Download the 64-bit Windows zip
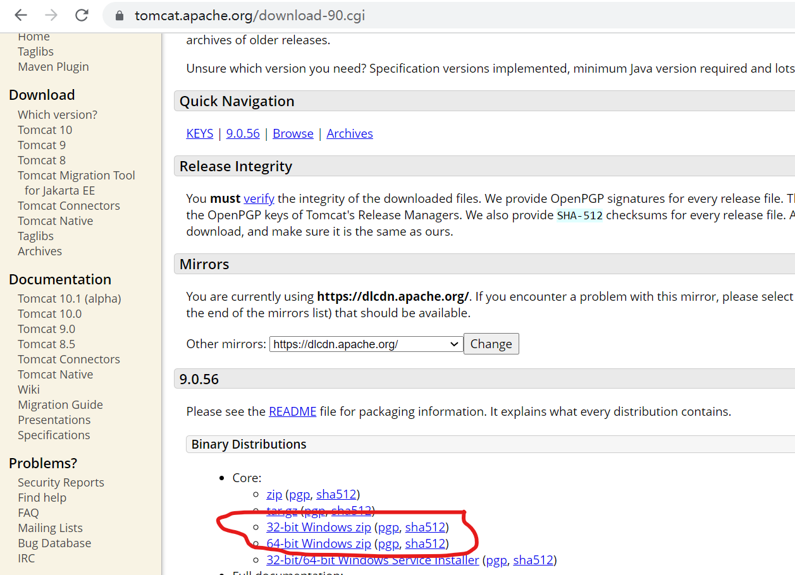 click(319, 543)
